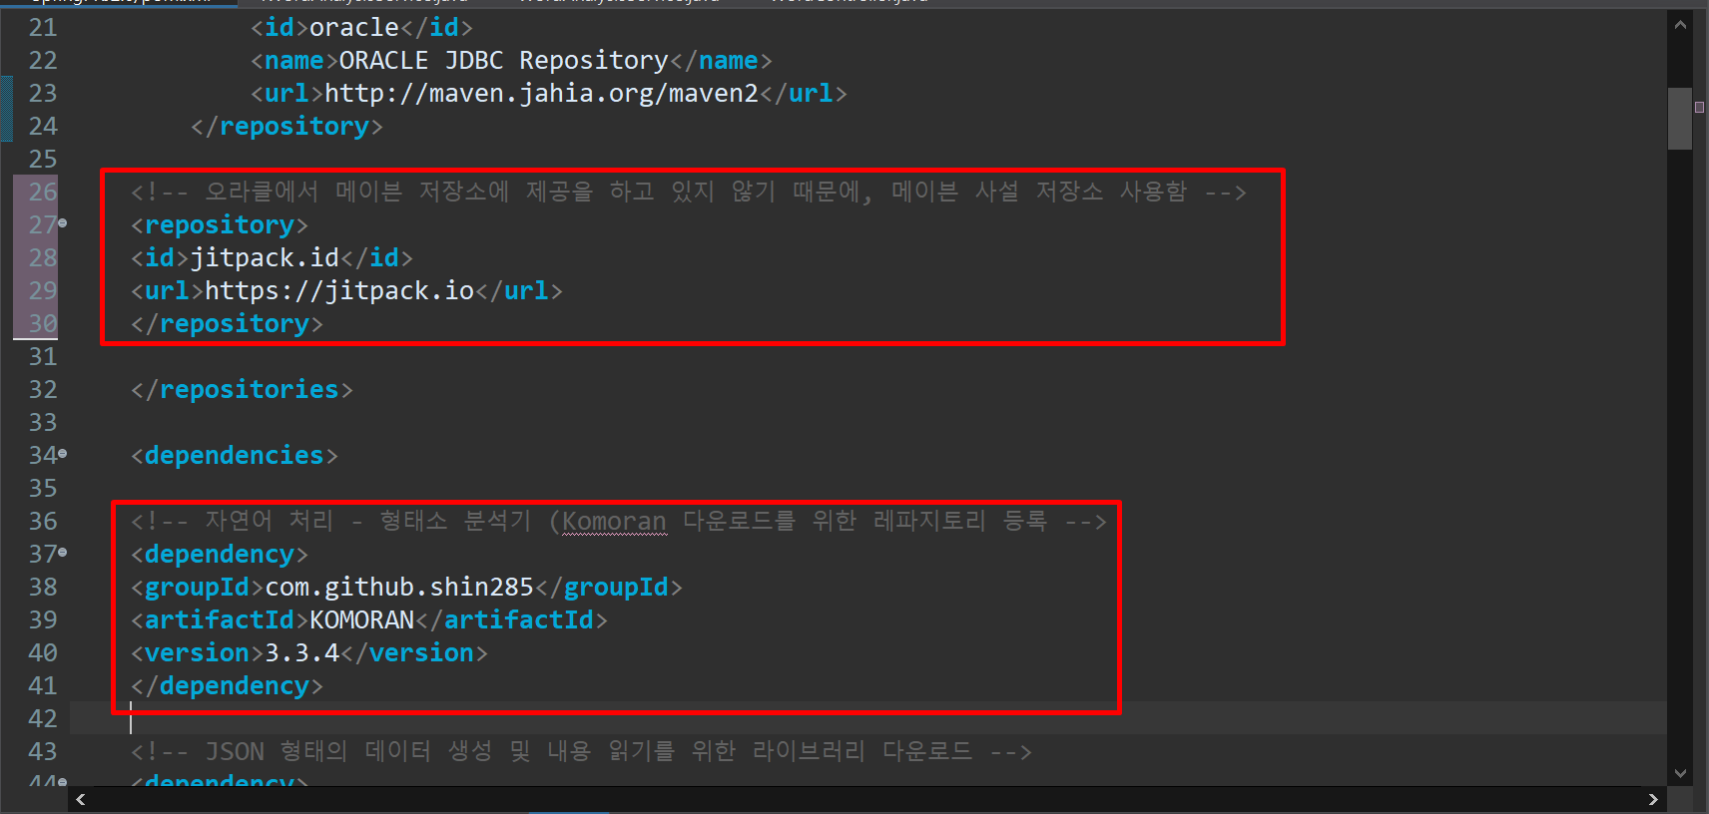The height and width of the screenshot is (814, 1709).
Task: Click highlighted line number 30 in the gutter
Action: 43,323
